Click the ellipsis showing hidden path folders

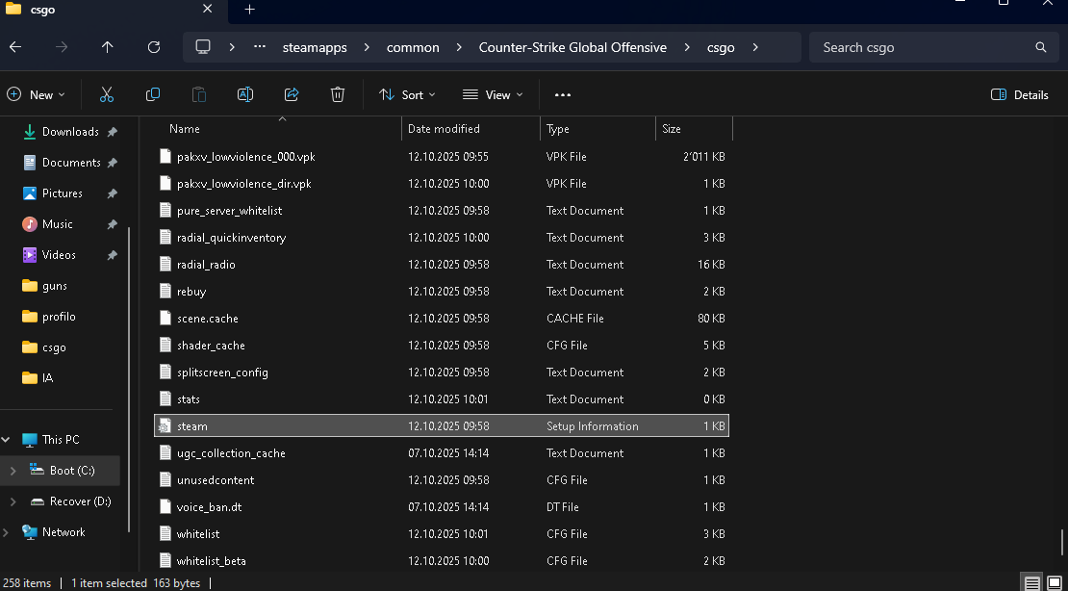[x=260, y=47]
